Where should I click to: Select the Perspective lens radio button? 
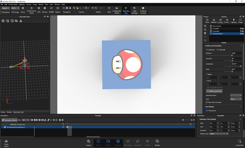pos(207,111)
